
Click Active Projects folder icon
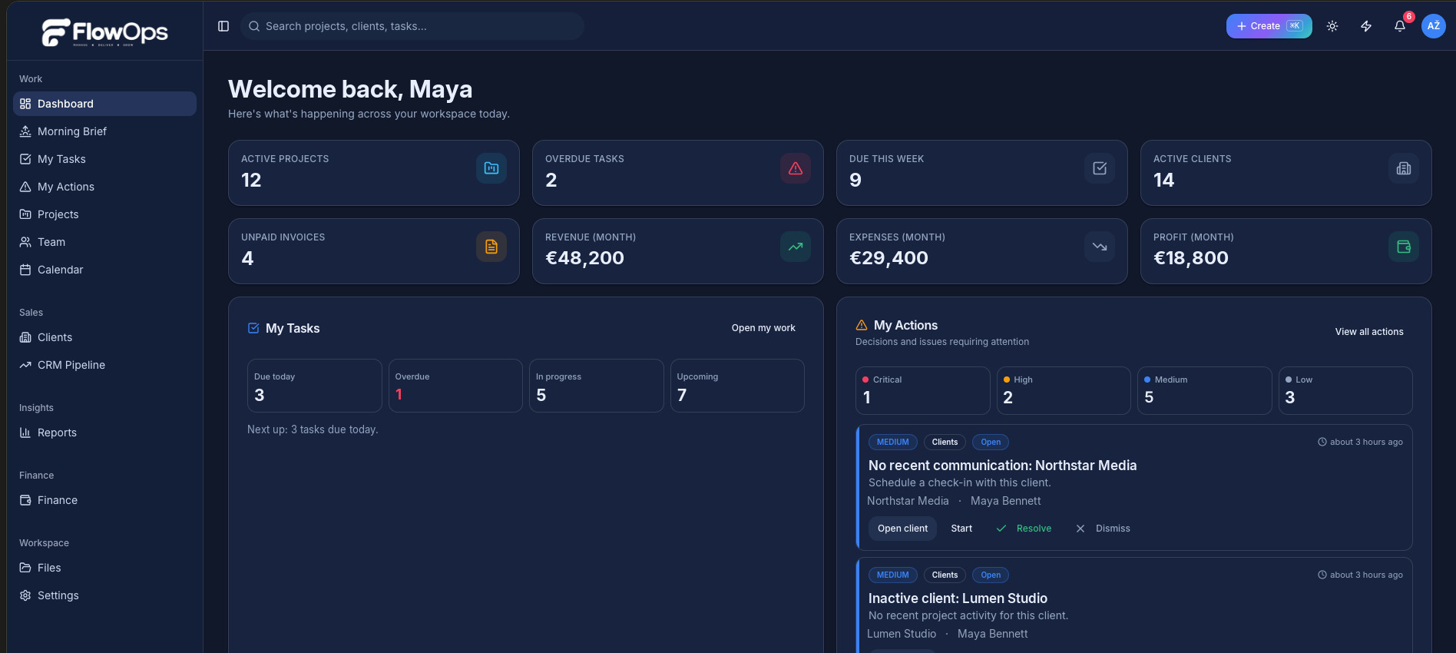pyautogui.click(x=491, y=168)
